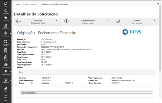Open the Detalhes dropdown caret
Image resolution: width=162 pixels, height=103 pixels.
[57, 21]
